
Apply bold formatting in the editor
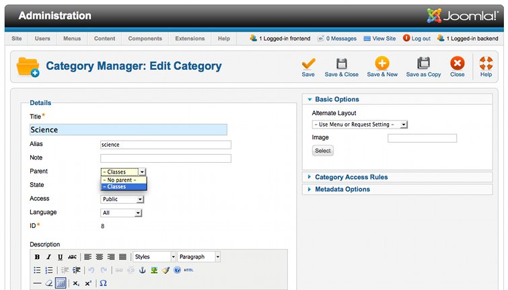pyautogui.click(x=37, y=257)
